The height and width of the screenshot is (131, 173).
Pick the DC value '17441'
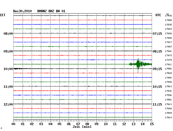pos(168,51)
